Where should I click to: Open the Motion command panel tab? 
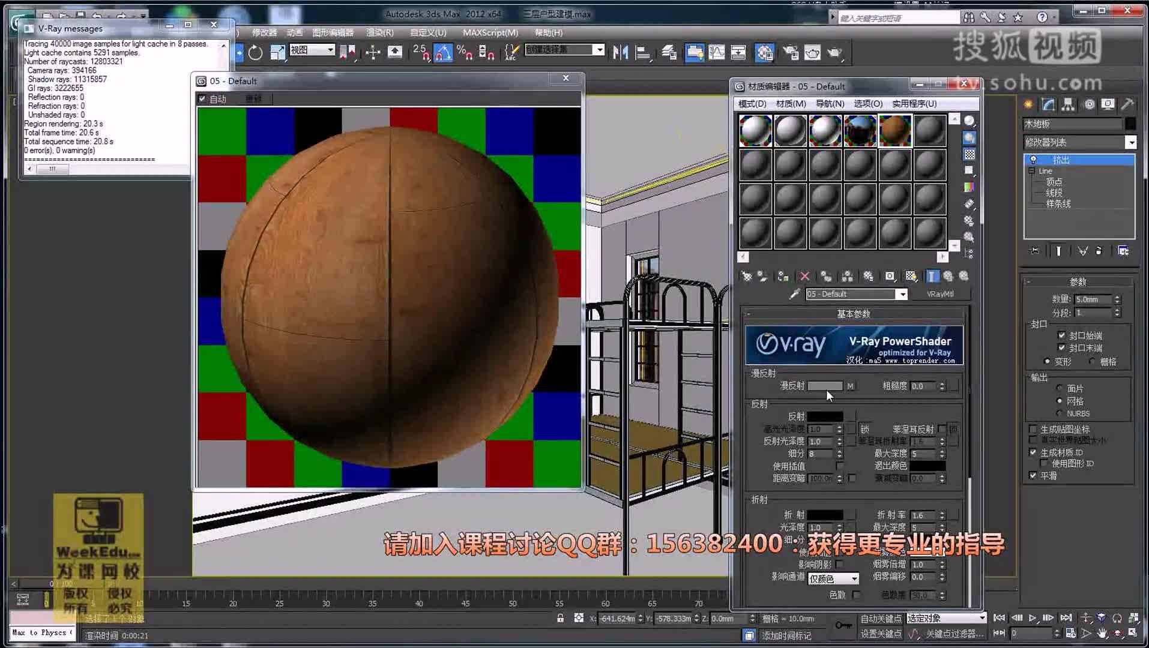(x=1089, y=104)
